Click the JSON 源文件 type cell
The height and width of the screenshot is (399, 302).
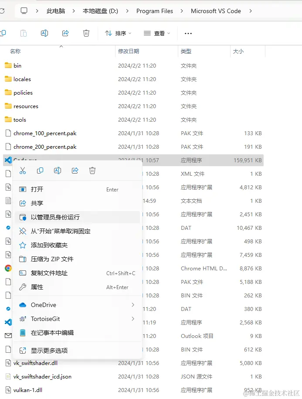[x=197, y=376]
